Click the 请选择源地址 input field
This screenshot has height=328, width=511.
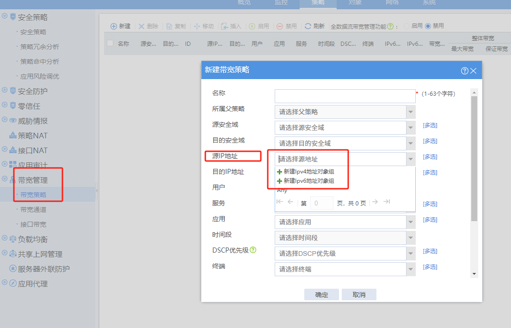340,159
